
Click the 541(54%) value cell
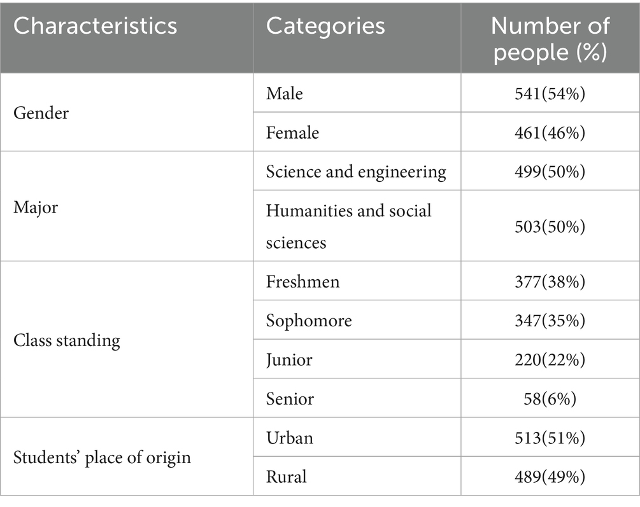(x=550, y=94)
